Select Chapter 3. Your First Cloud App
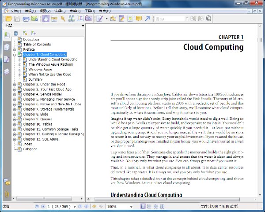The image size is (265, 212). click(x=47, y=89)
